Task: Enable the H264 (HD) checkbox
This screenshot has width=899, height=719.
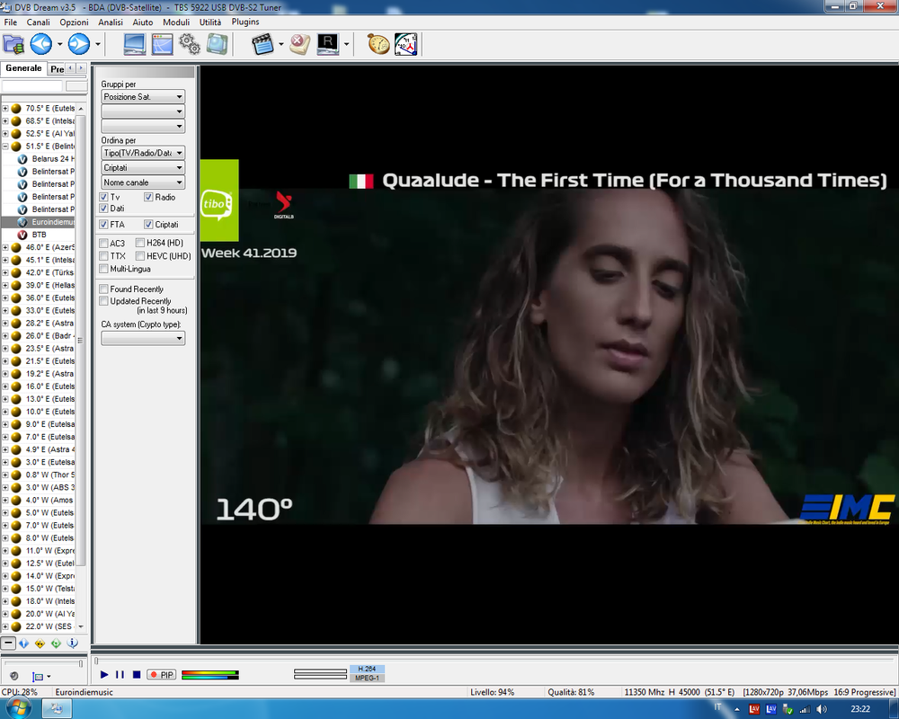Action: tap(140, 243)
